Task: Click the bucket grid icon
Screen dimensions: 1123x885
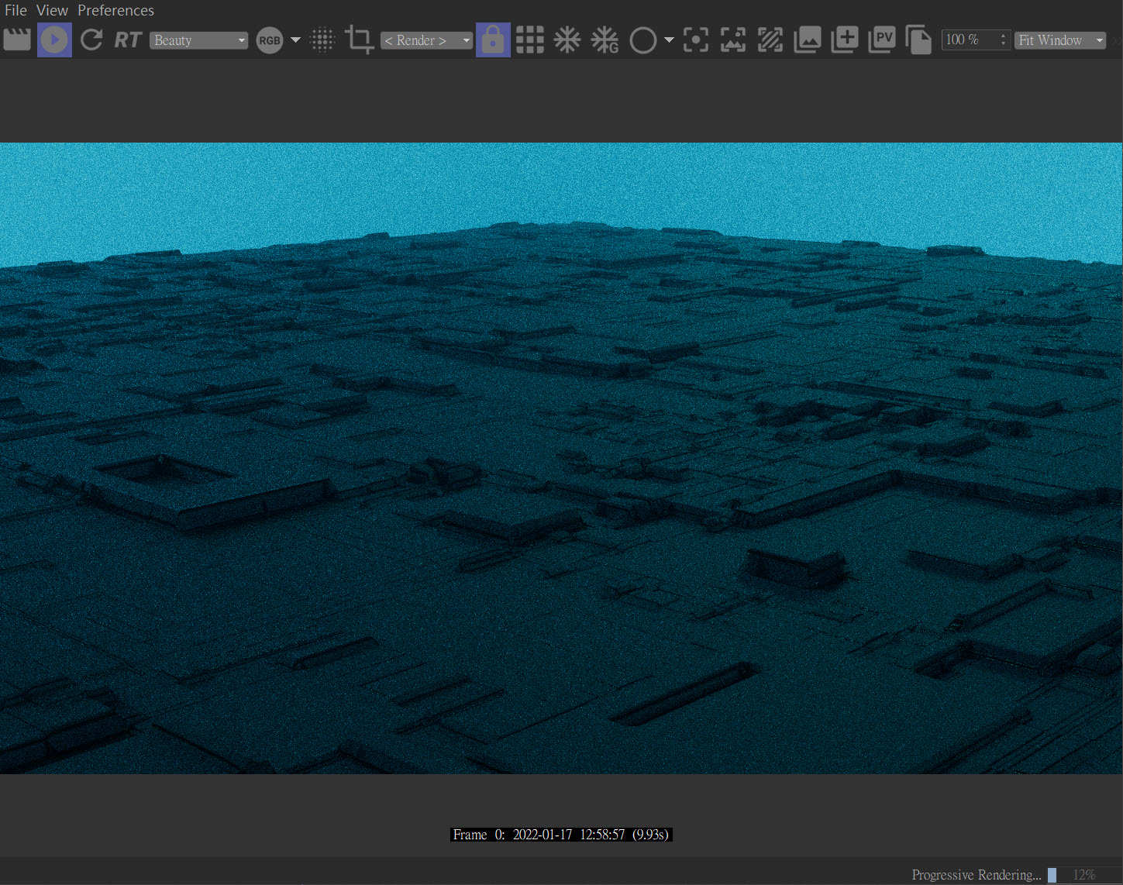Action: [530, 40]
